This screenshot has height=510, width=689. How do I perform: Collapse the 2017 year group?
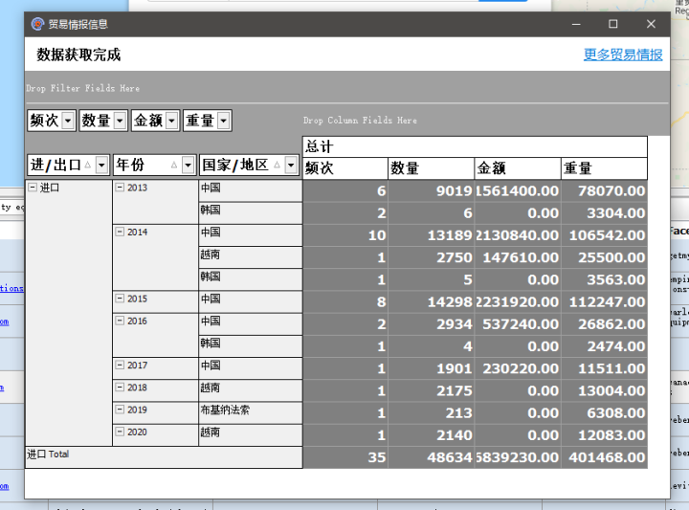click(120, 365)
